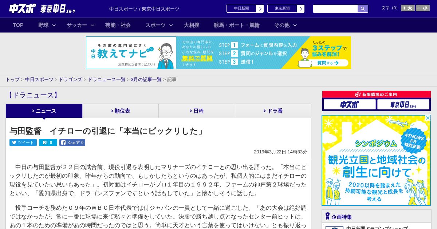The width and height of the screenshot is (437, 229).
Task: Switch to the ドラ番 tab
Action: [x=273, y=111]
